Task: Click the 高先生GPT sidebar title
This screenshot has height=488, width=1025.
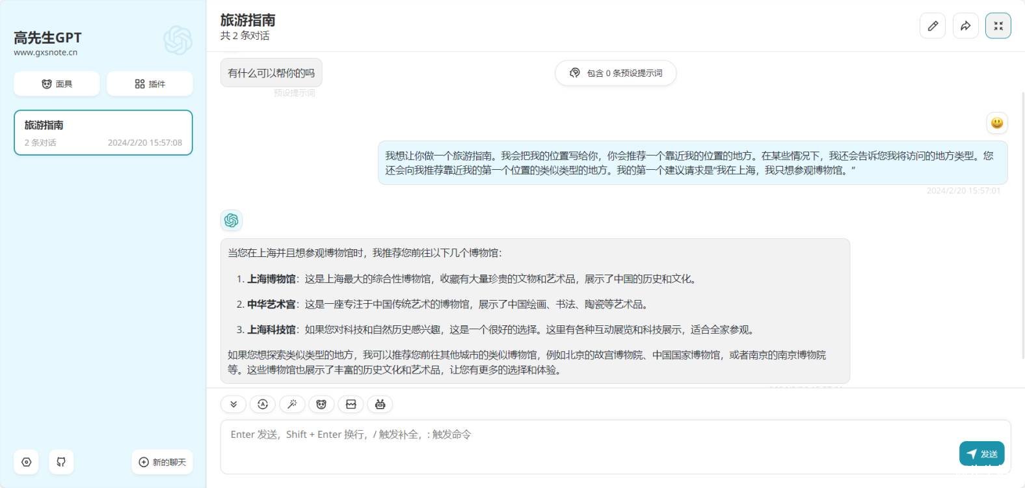Action: (x=47, y=38)
